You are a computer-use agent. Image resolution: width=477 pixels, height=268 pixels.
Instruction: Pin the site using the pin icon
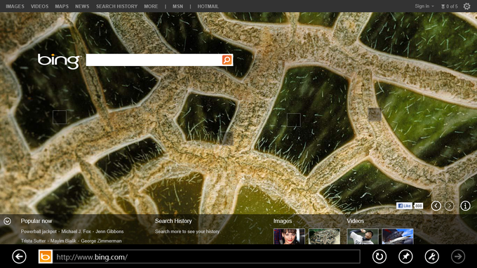pos(405,257)
